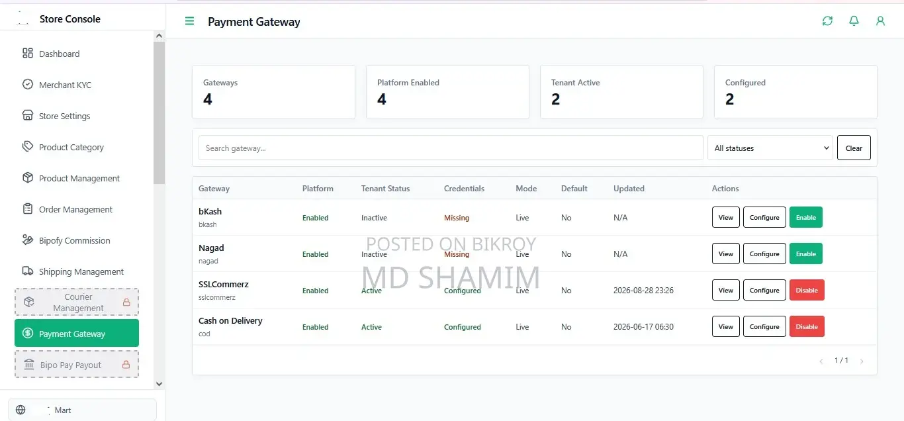This screenshot has width=904, height=421.
Task: Click the sidebar scroll up arrow
Action: pos(159,36)
